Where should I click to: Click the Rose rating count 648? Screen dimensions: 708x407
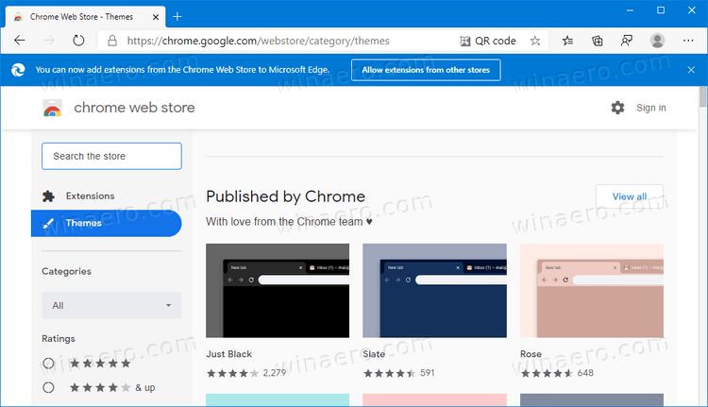(x=585, y=373)
